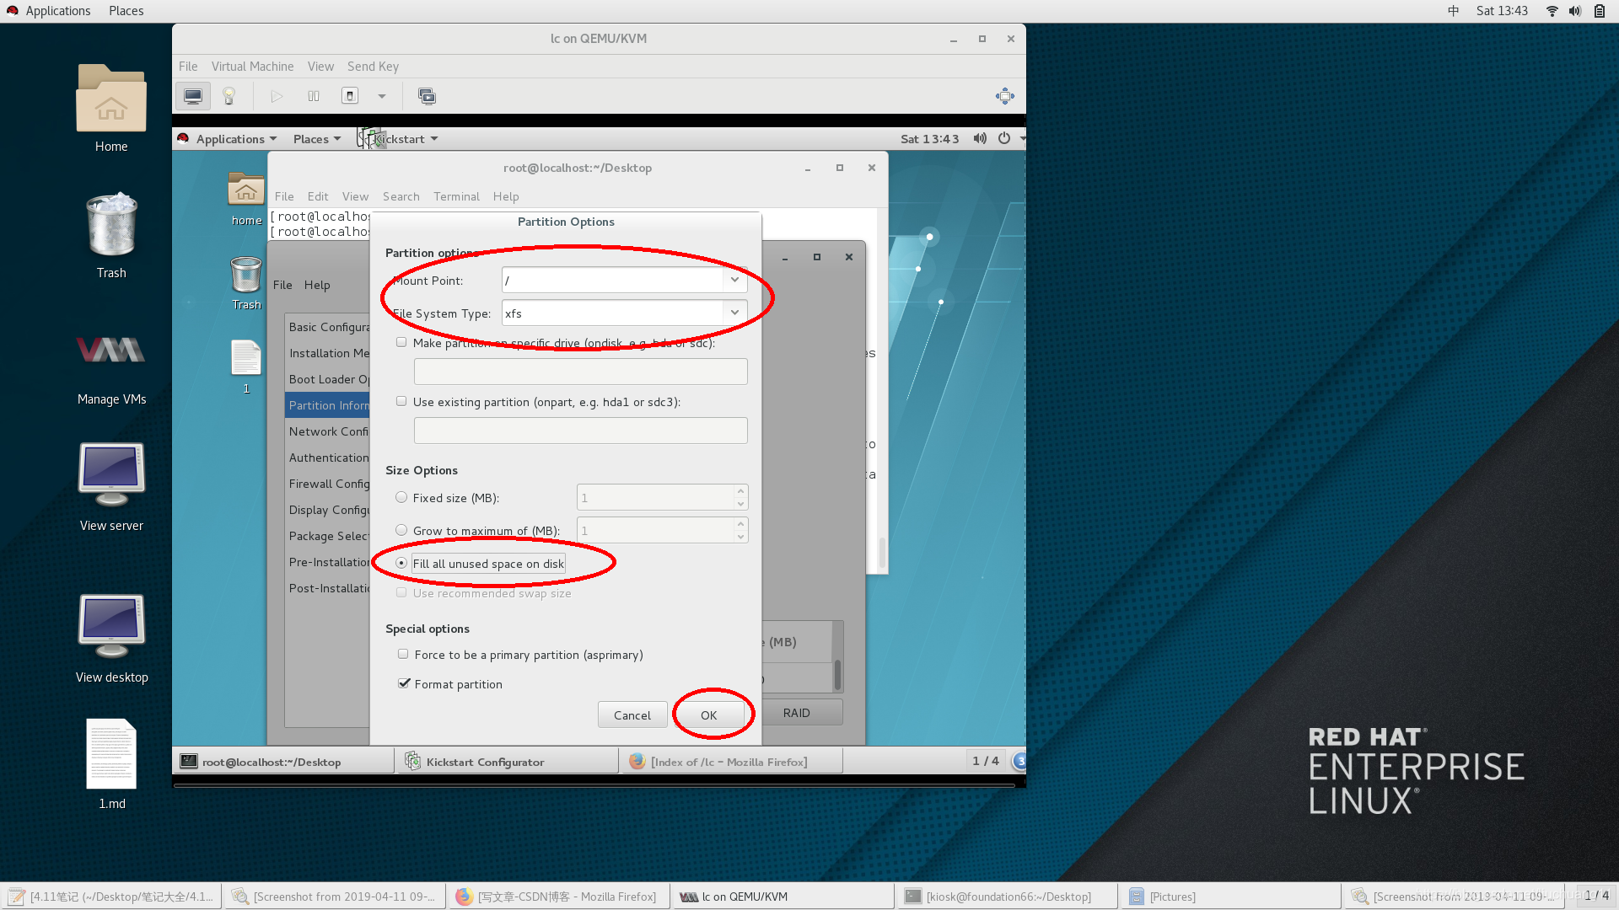
Task: Toggle Format partition checkbox
Action: 404,683
